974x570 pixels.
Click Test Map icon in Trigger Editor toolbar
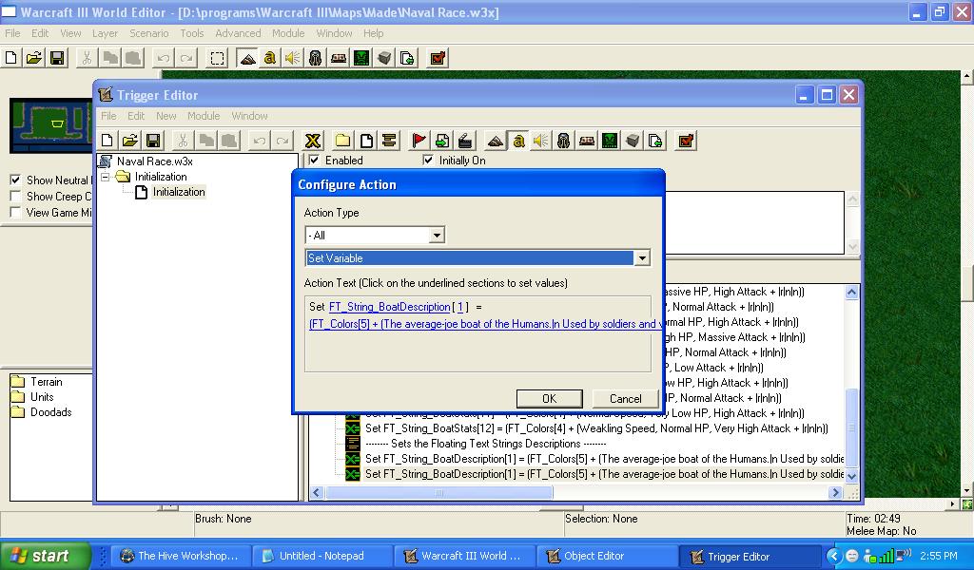point(686,141)
